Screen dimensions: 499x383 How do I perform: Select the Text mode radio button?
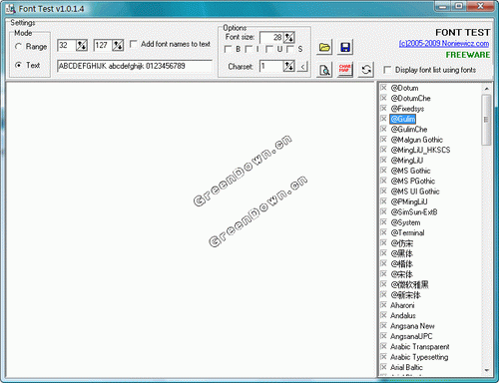click(x=18, y=65)
